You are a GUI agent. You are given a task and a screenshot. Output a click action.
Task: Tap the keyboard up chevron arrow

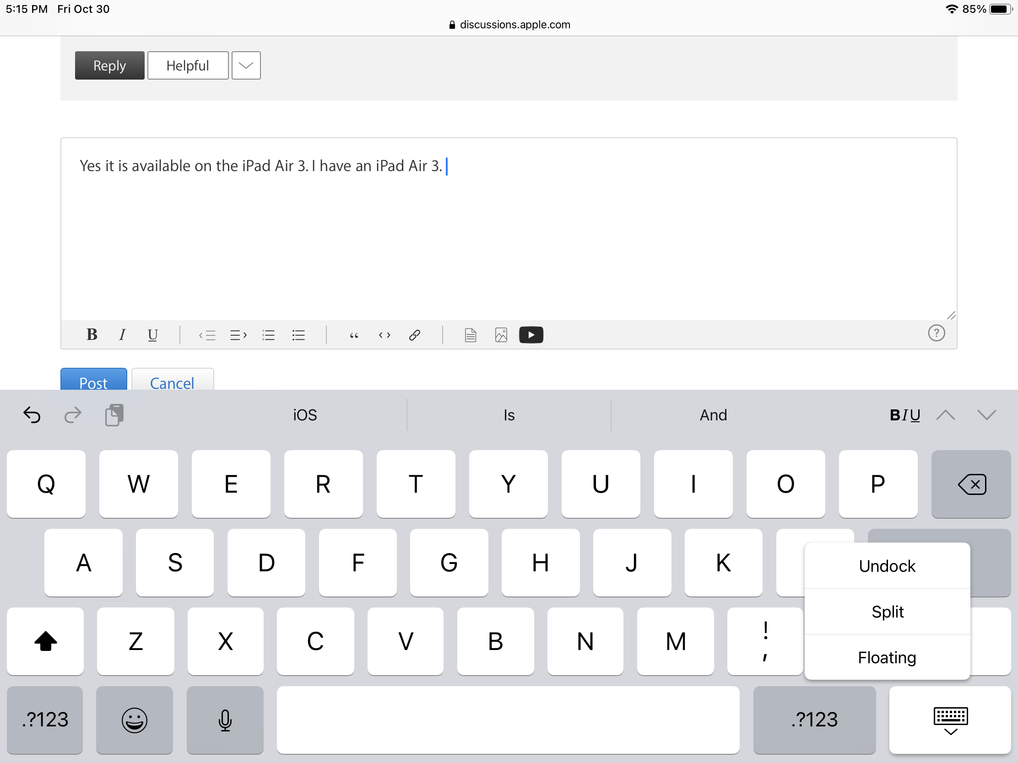click(x=945, y=415)
